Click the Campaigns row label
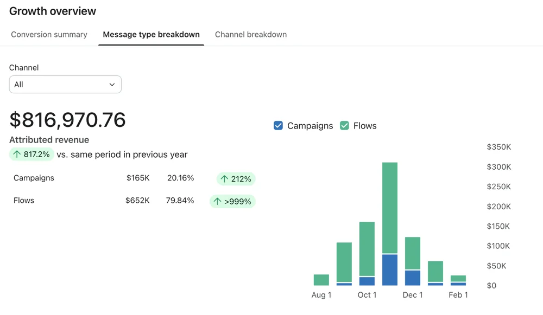Viewport: 543px width, 315px height. [x=34, y=178]
